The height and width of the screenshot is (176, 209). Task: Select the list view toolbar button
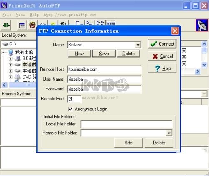(x=100, y=23)
